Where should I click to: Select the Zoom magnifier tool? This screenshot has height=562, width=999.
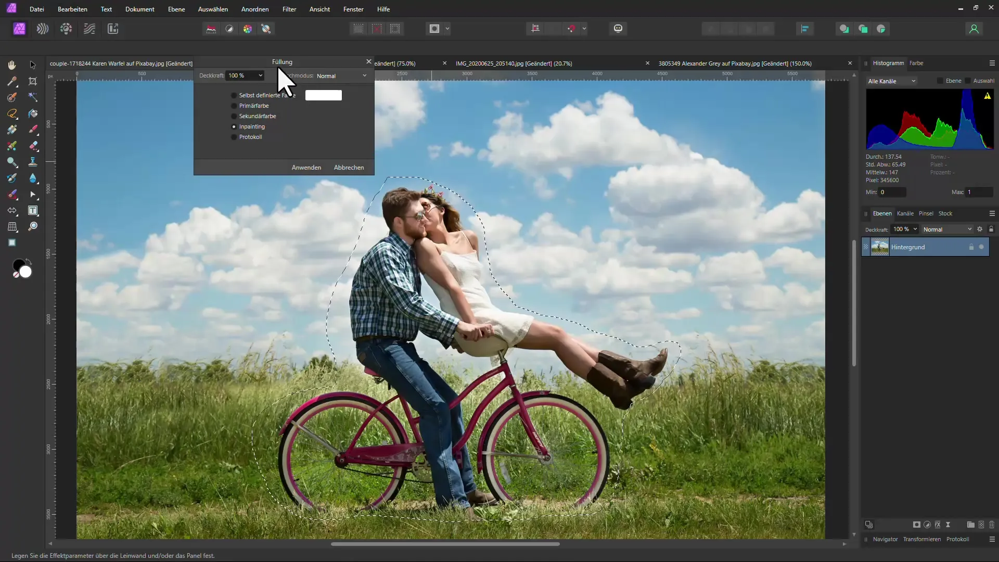coord(33,227)
